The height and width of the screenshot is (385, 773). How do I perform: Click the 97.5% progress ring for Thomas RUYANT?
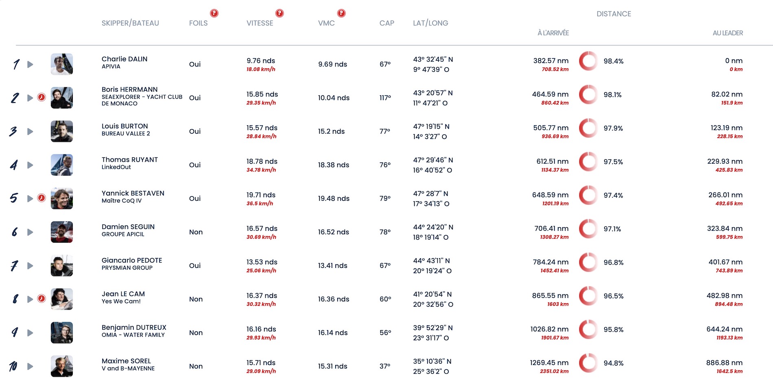(x=588, y=162)
